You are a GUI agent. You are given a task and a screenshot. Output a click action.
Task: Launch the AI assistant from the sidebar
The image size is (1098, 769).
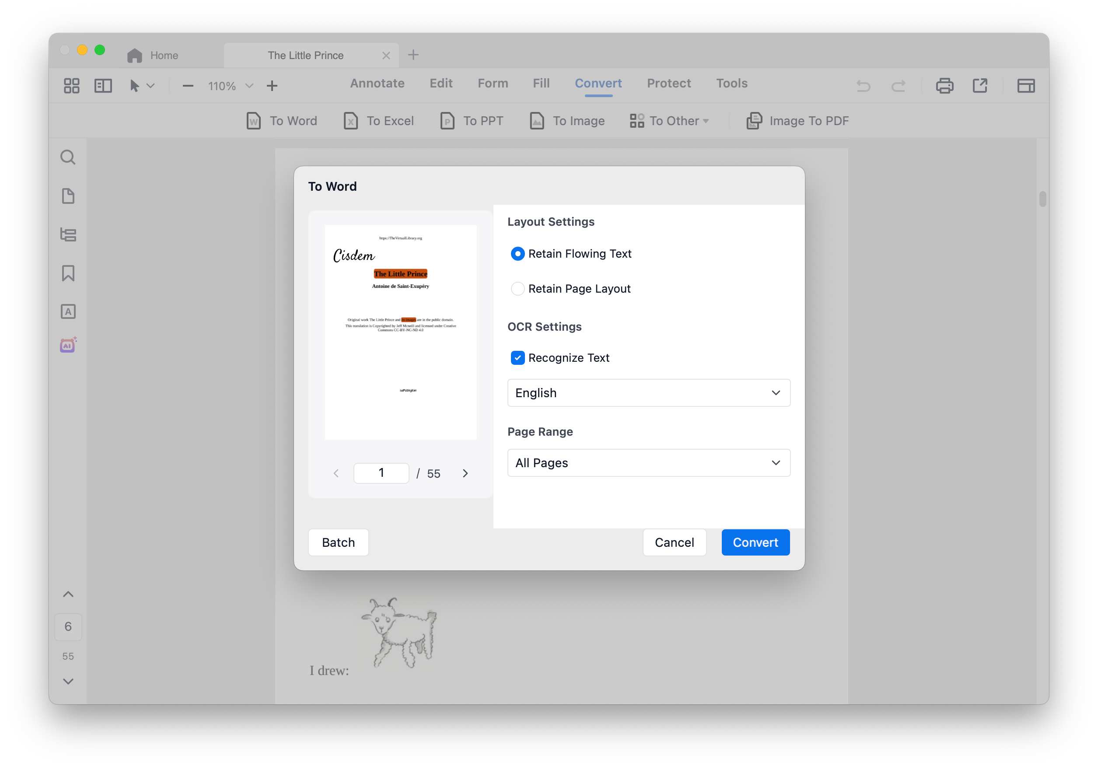click(68, 345)
